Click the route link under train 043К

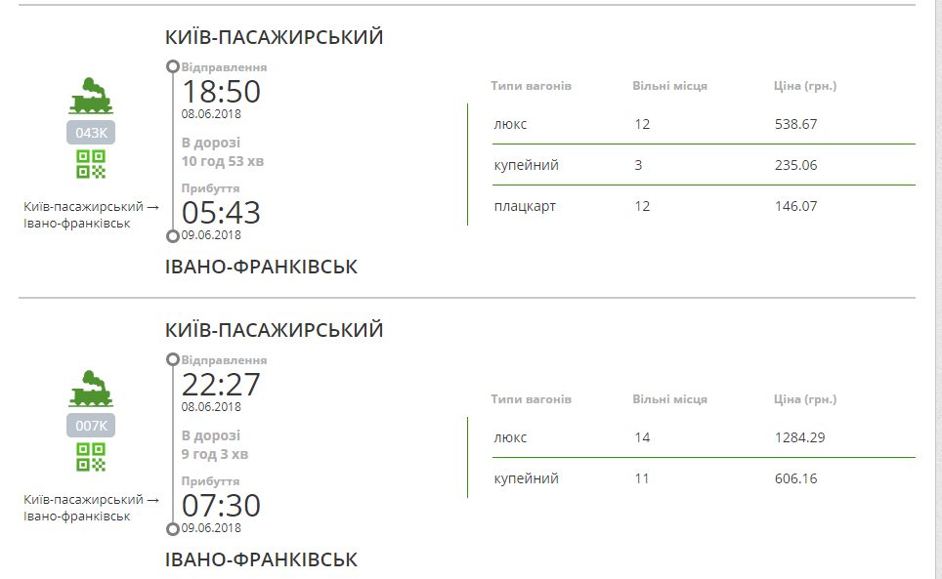[90, 215]
